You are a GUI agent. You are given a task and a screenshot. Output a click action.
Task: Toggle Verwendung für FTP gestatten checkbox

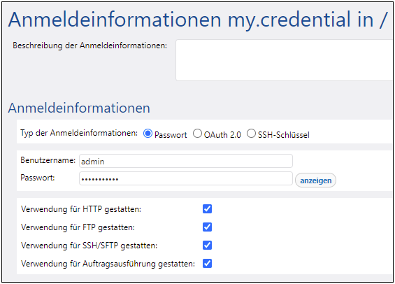coord(207,227)
